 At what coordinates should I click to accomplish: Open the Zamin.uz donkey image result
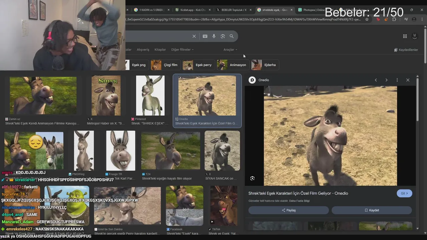(43, 96)
